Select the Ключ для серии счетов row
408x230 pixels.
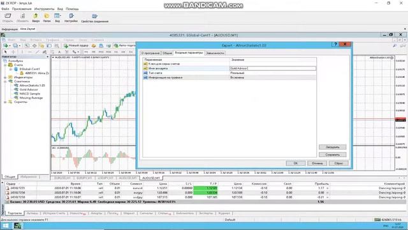coord(229,64)
